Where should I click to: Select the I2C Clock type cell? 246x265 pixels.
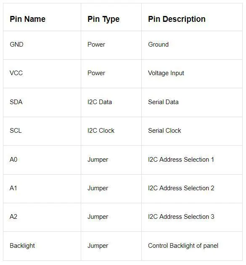point(111,131)
